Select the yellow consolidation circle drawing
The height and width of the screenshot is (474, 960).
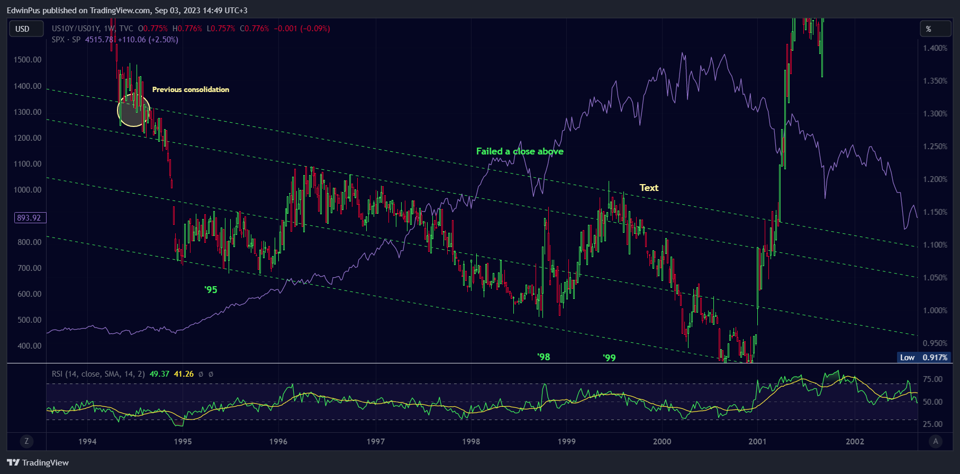point(133,110)
